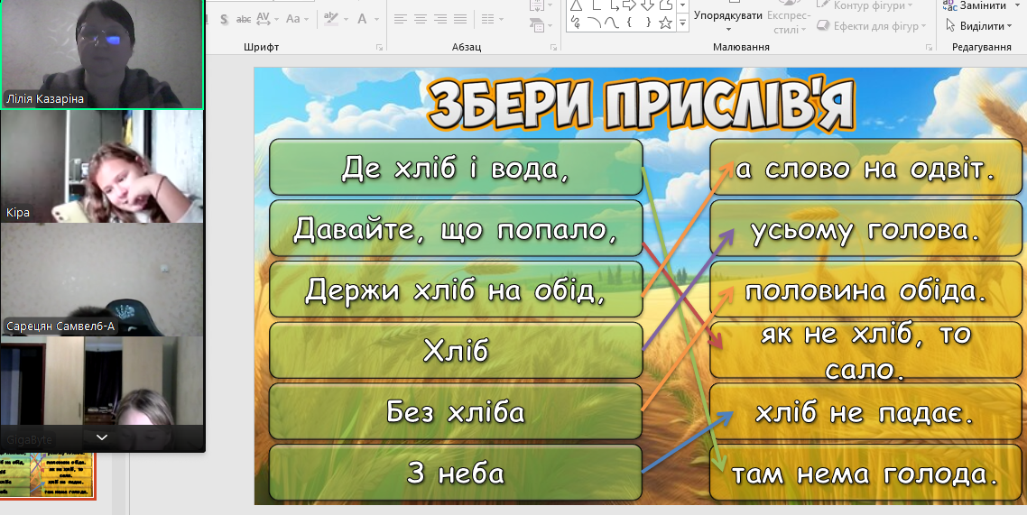This screenshot has width=1027, height=515.
Task: Open character spacing options
Action: click(x=264, y=19)
